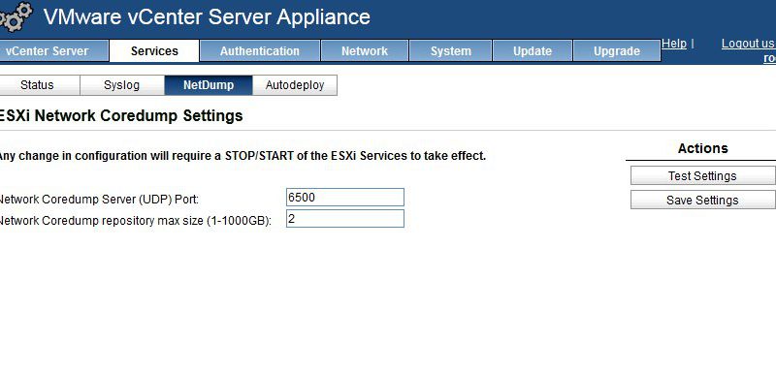Select the Syslog sub-tab
This screenshot has height=372, width=776.
(122, 85)
